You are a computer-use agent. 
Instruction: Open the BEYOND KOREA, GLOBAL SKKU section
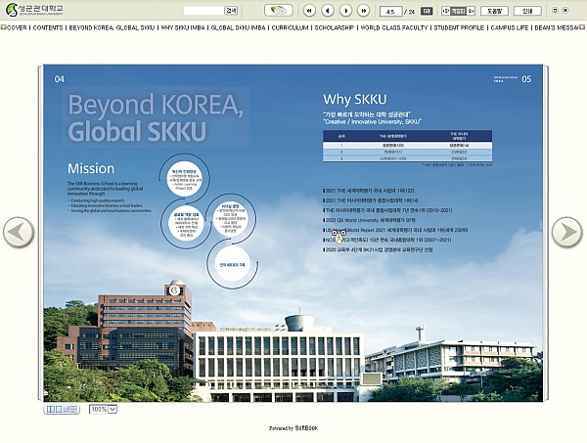point(112,27)
